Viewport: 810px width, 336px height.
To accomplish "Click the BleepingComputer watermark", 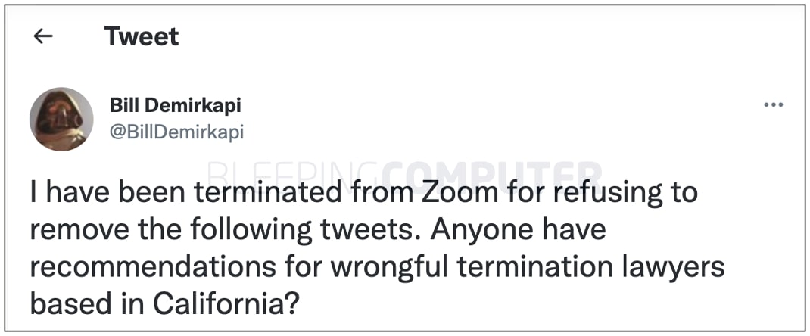I will tap(405, 176).
